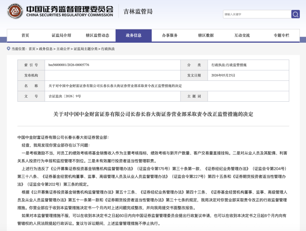Screen dimensions: 306x231
Task: Go to 证监局主题分类 in the breadcrumb
Action: [85, 49]
